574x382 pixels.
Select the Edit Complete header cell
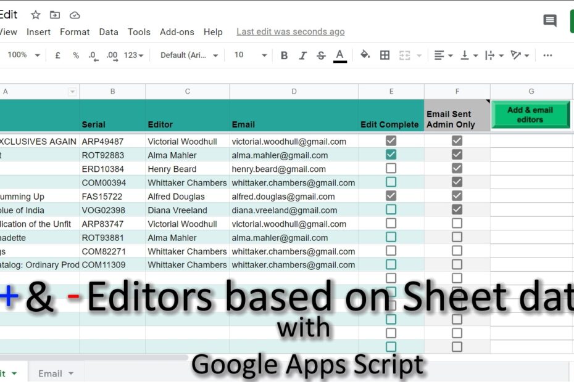coord(391,115)
